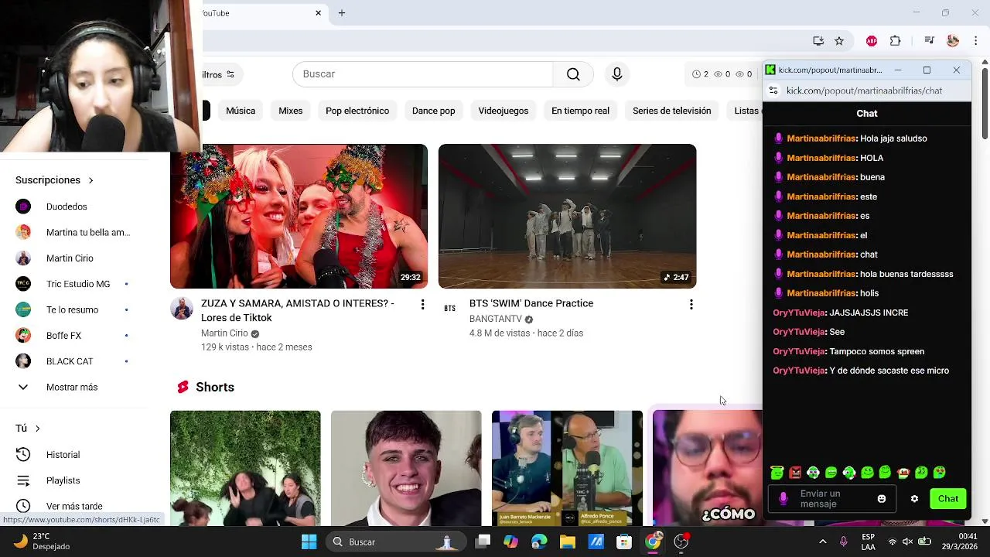The image size is (990, 557).
Task: Bookmark this page with the star icon
Action: click(x=839, y=40)
